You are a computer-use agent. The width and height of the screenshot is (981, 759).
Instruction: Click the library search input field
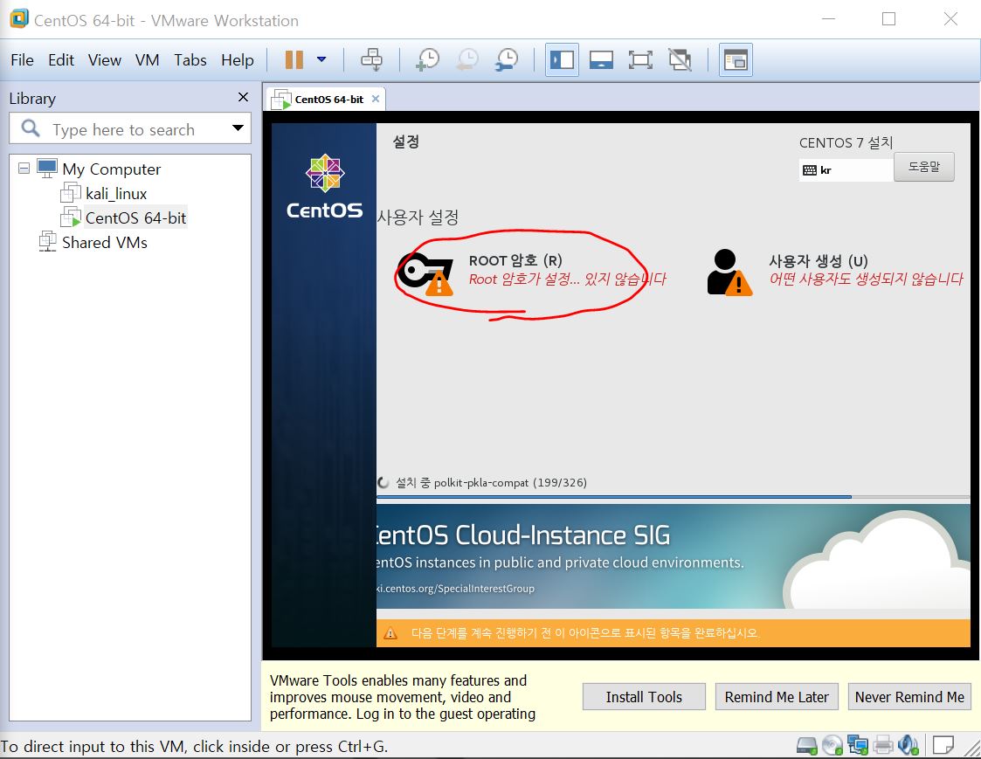click(130, 129)
